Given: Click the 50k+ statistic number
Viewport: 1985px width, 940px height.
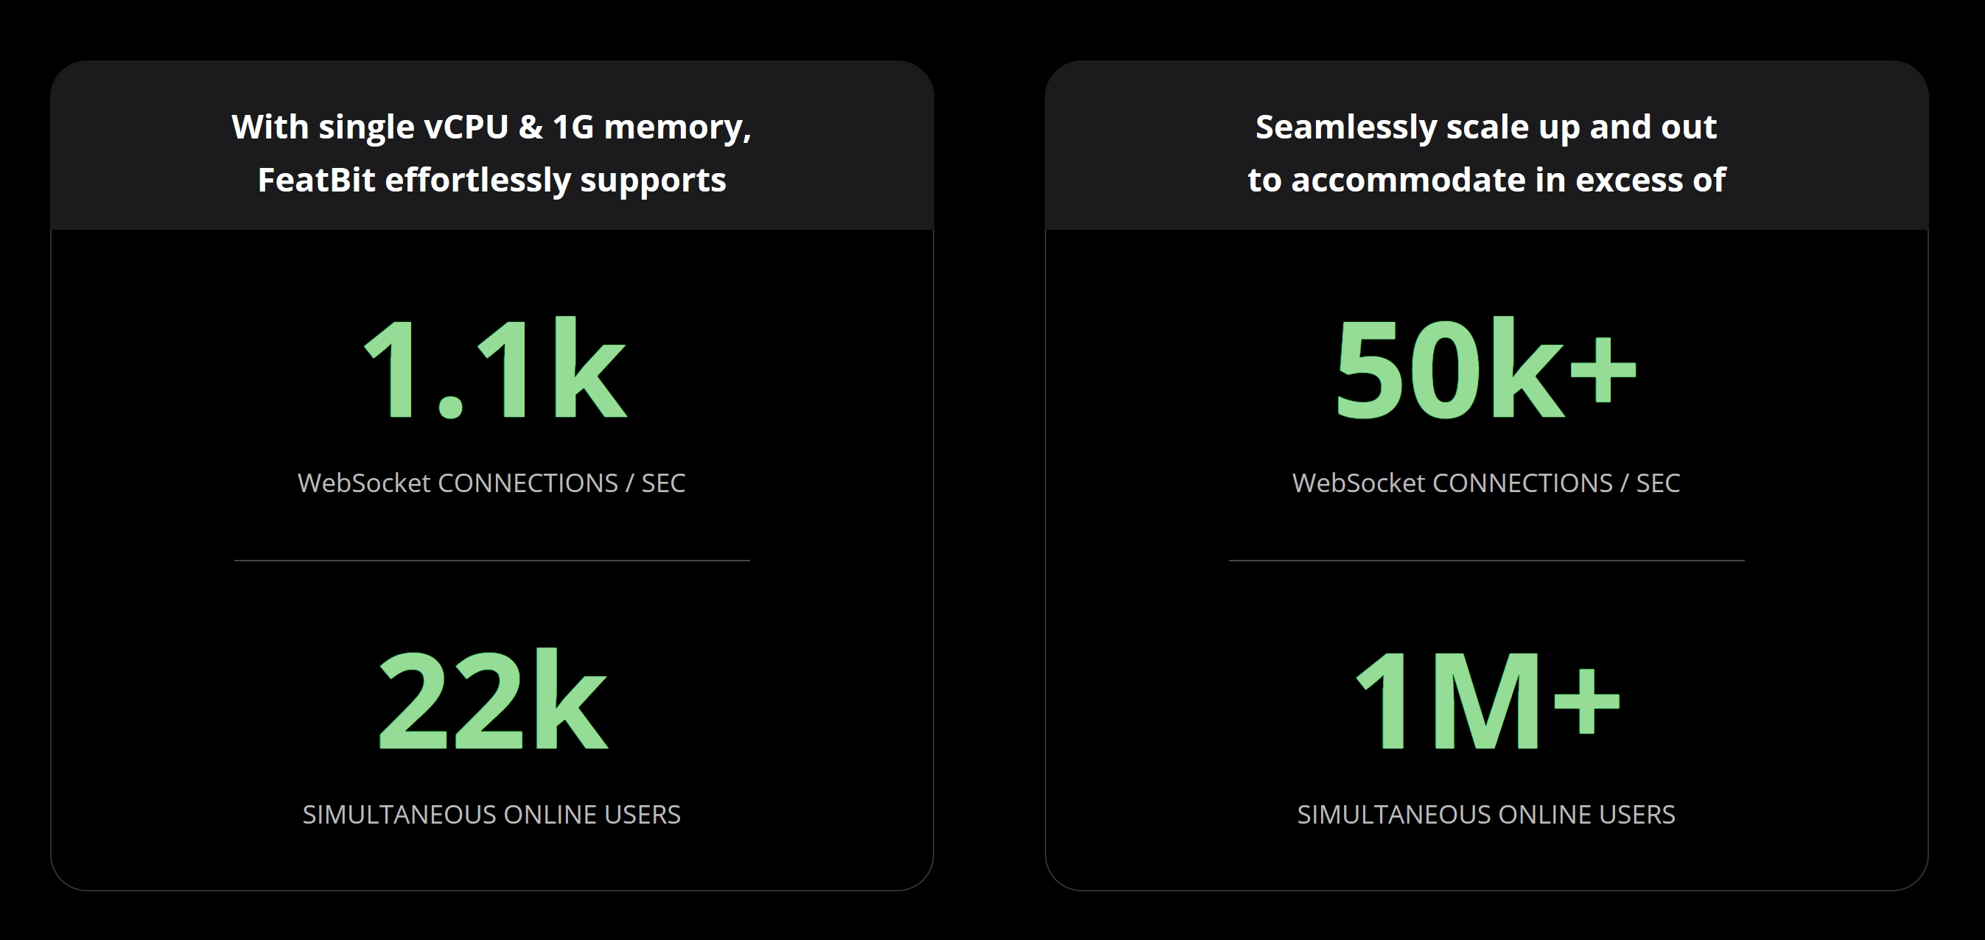Looking at the screenshot, I should (1485, 368).
